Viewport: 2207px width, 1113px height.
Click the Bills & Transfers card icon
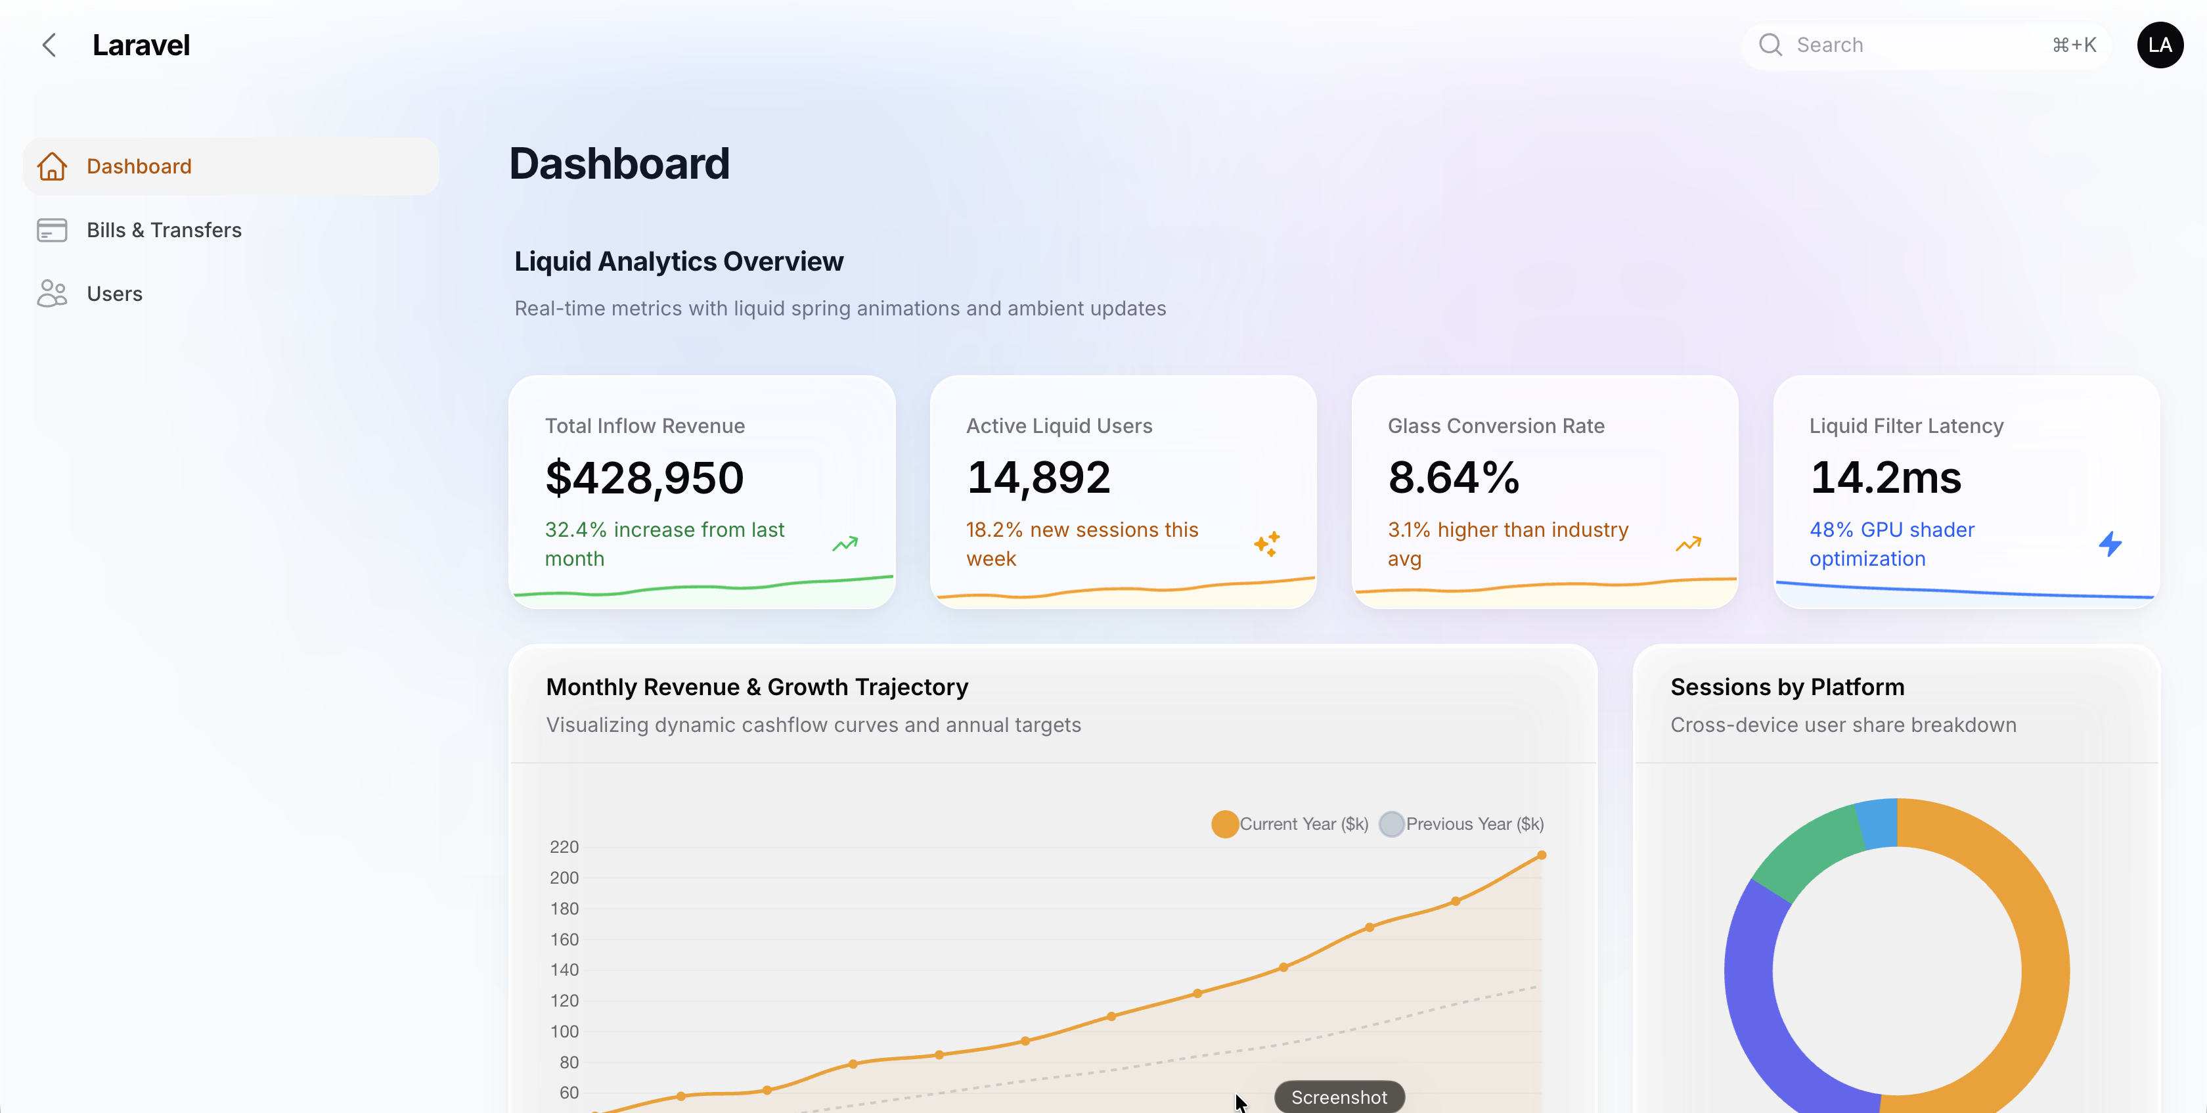click(53, 229)
